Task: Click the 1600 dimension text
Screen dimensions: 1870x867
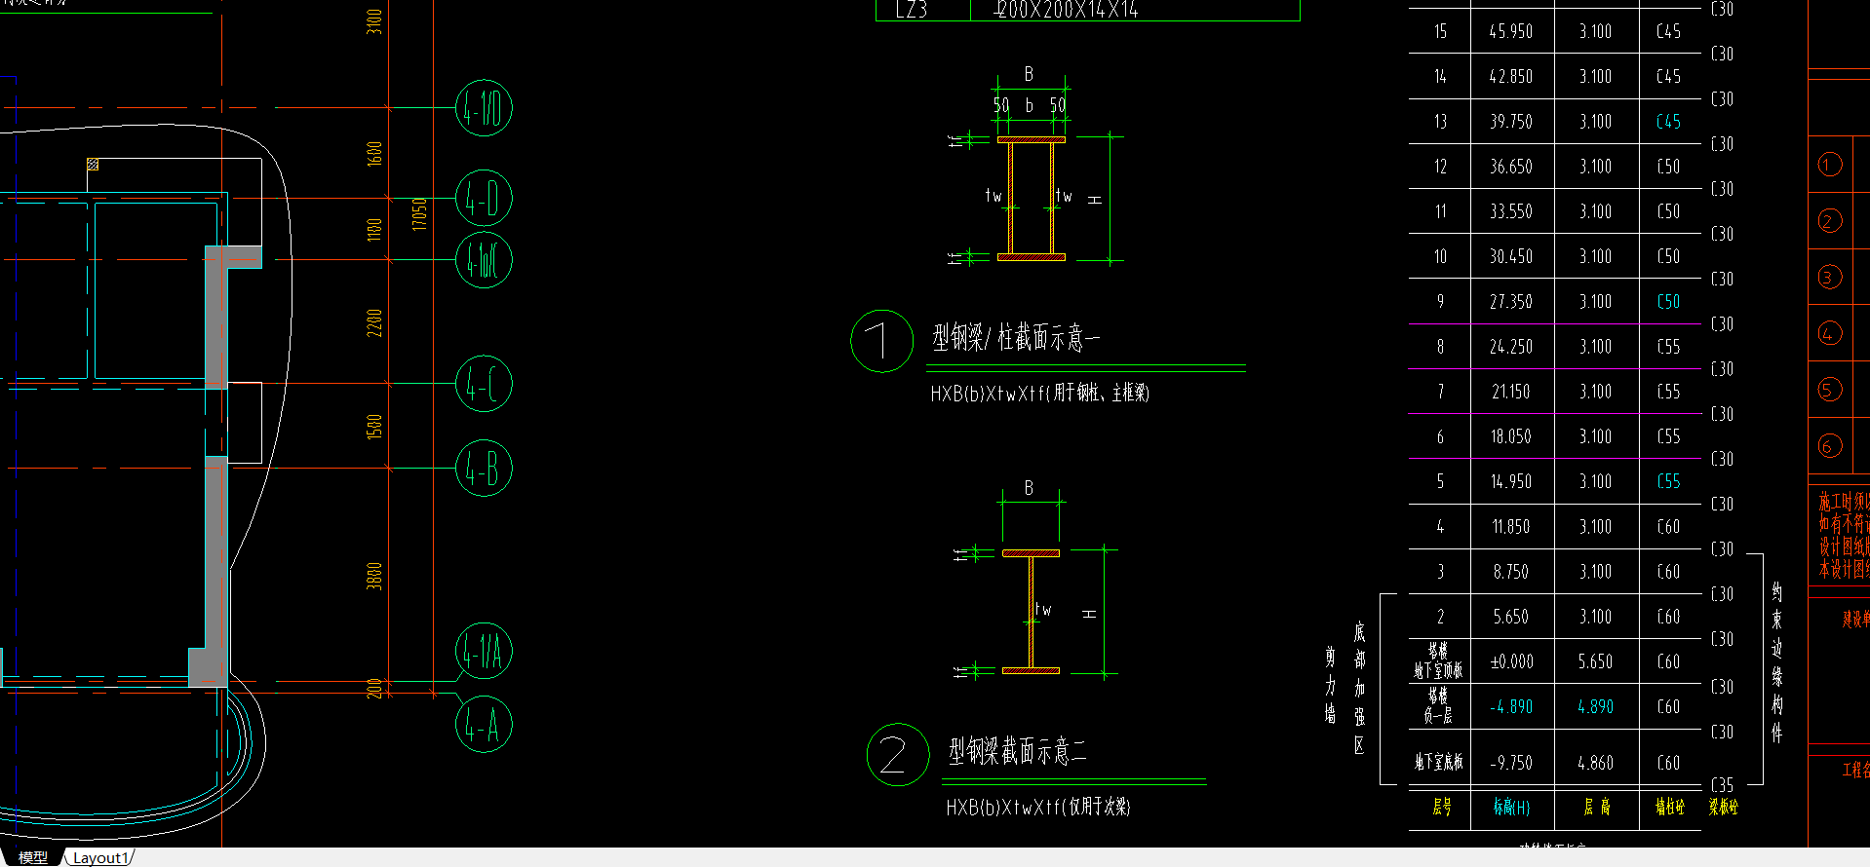Action: pos(374,154)
